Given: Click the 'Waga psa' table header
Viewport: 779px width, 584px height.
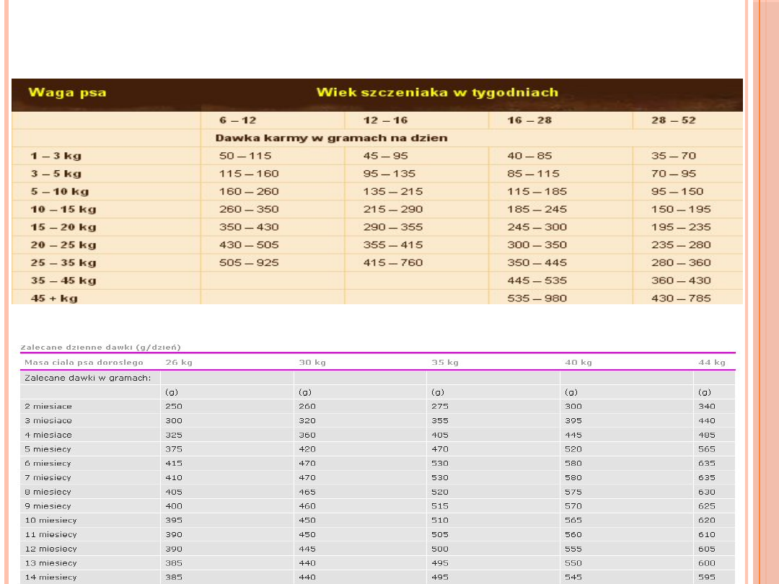Looking at the screenshot, I should pos(66,92).
